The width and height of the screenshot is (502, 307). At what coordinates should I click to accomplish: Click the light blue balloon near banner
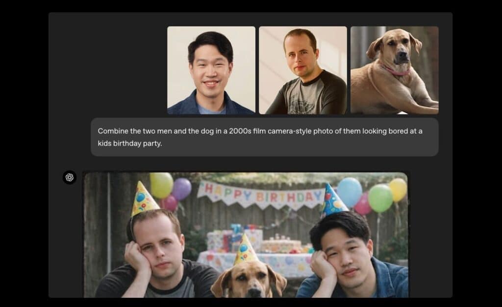(350, 192)
